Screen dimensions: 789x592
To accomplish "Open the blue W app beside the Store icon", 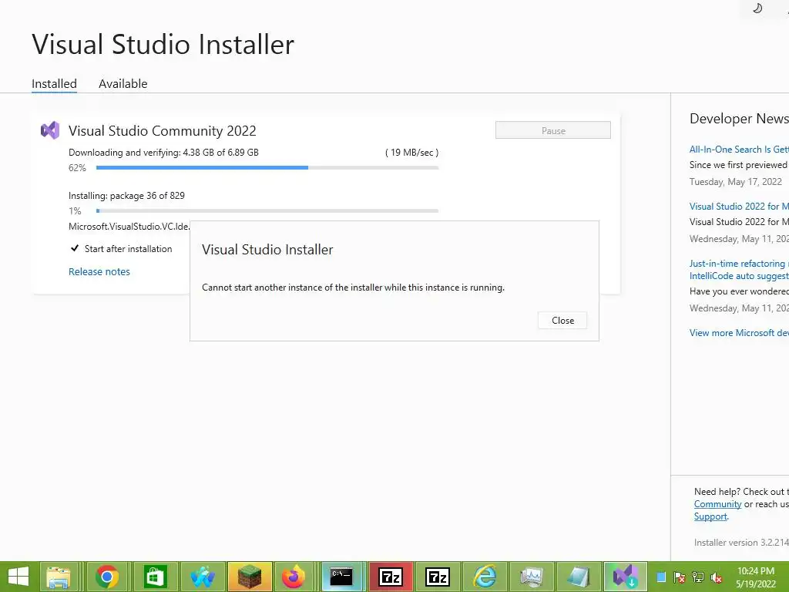I will pos(203,577).
